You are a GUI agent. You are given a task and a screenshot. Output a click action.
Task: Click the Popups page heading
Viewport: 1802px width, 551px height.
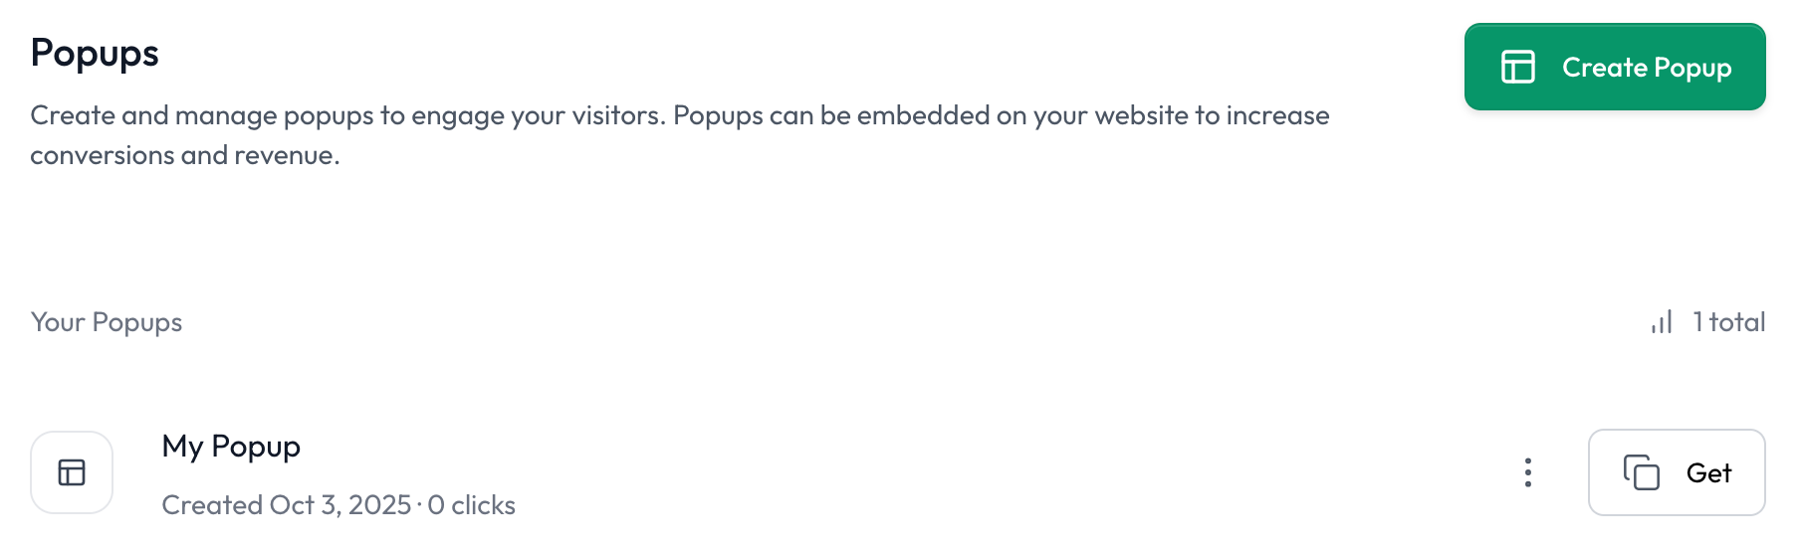[95, 53]
